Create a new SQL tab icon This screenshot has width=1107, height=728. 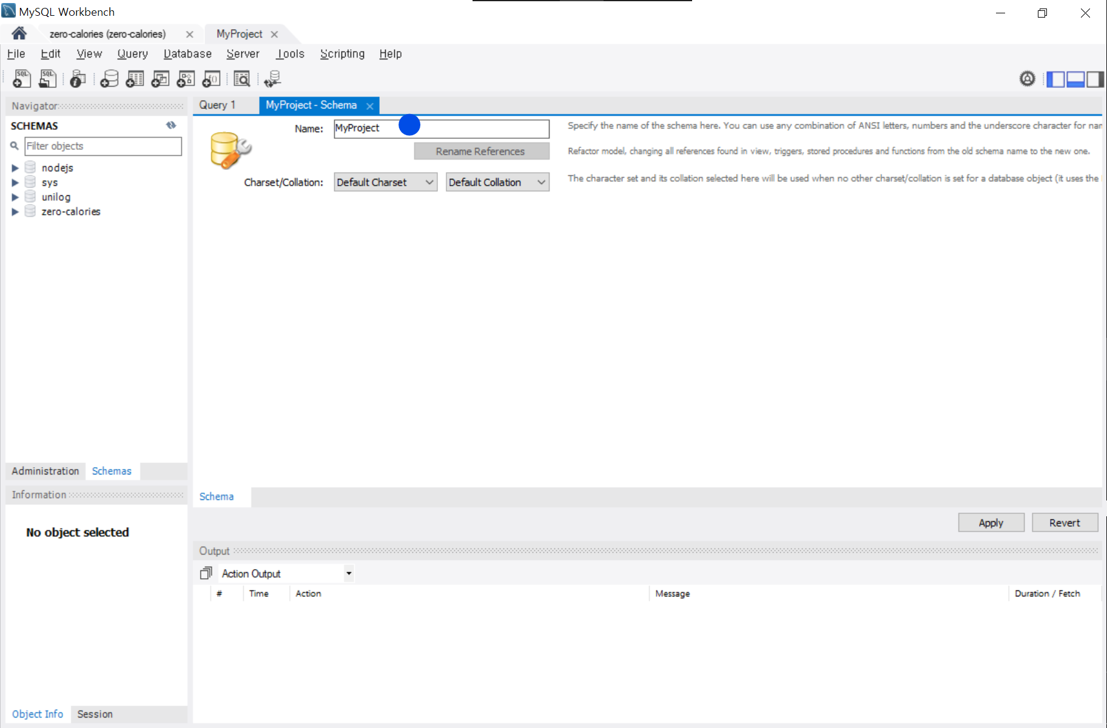pos(22,79)
